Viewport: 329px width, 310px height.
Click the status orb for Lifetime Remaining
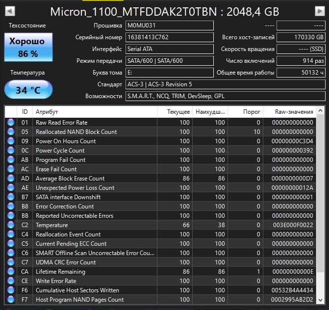11,272
